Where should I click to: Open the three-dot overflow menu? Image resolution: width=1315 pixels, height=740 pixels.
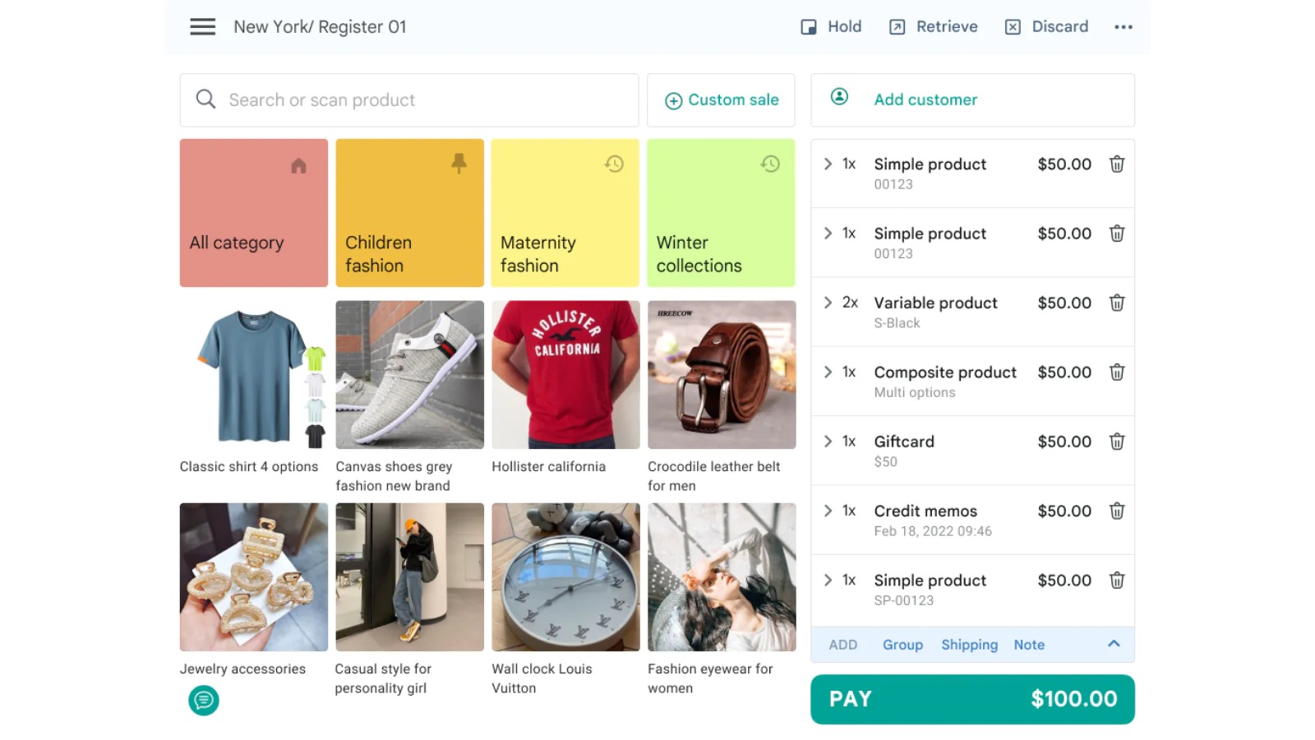coord(1124,26)
